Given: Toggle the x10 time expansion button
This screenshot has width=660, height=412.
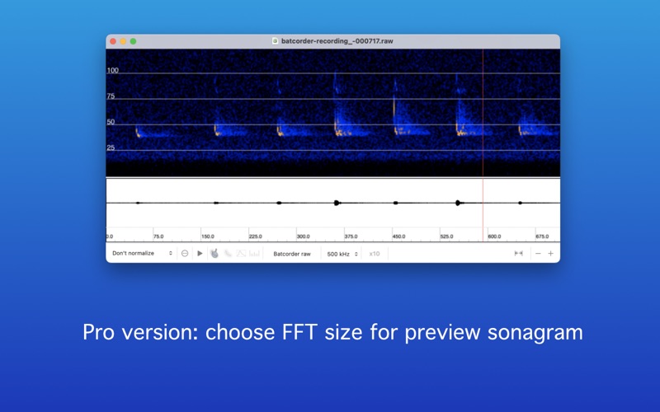Looking at the screenshot, I should click(x=375, y=254).
